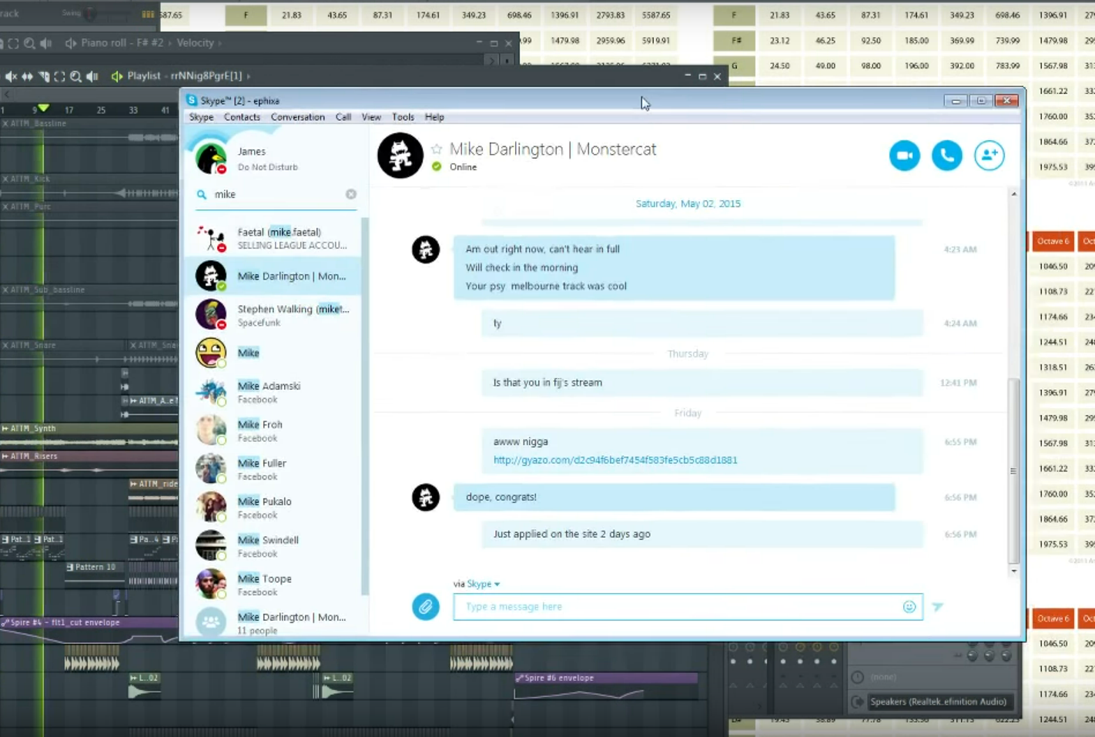Mute the ATTM_Snare playlist track

point(5,345)
